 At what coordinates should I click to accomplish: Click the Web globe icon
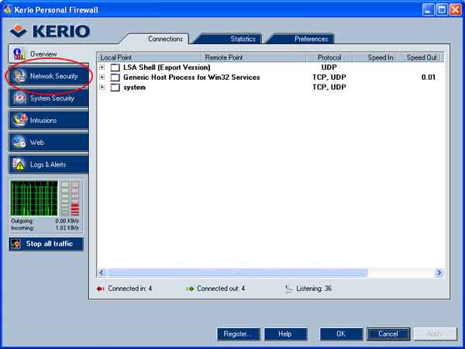pos(19,143)
